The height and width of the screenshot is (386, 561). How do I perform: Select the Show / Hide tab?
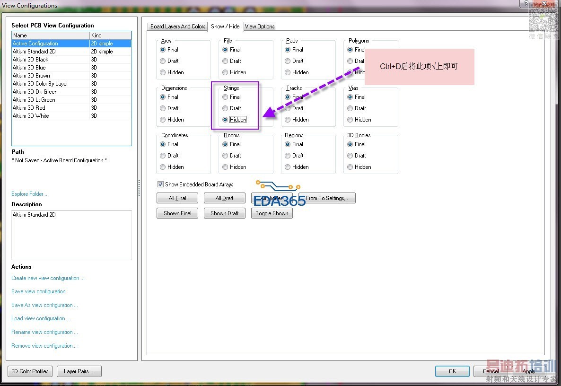226,26
